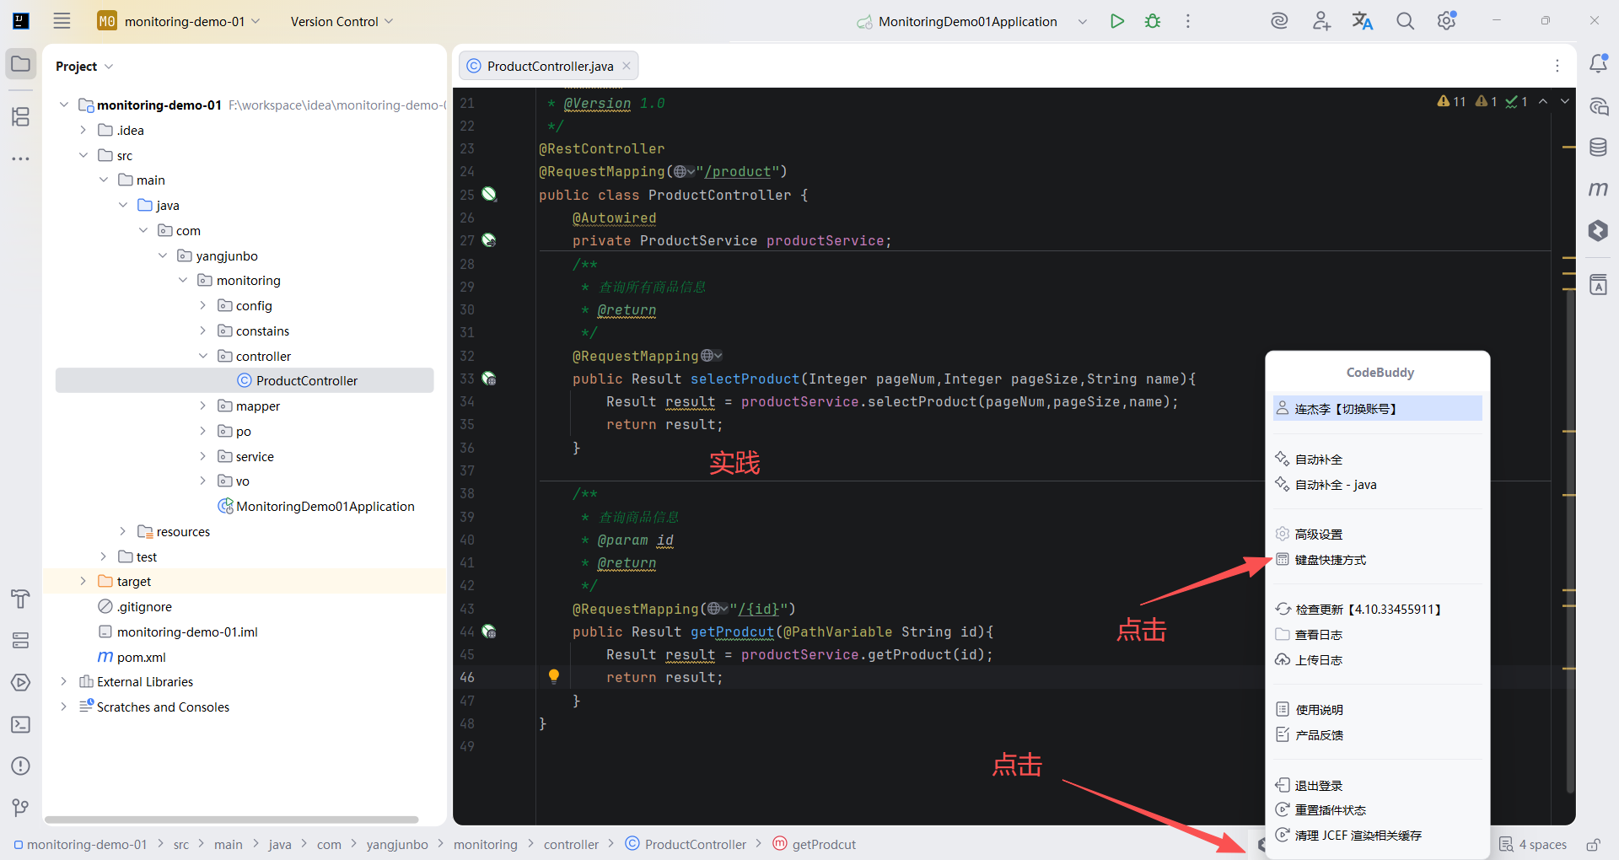Open the translation plugin icon
Viewport: 1619px width, 860px height.
(1363, 21)
